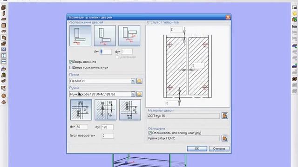Click the blue-brown extrusion tool in left toolbar
This screenshot has width=298, height=167.
click(x=4, y=69)
